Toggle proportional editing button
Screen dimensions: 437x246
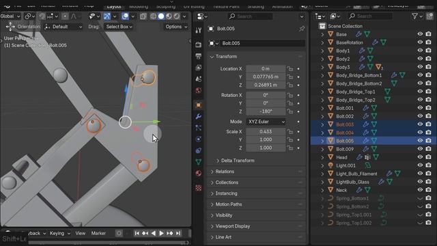click(x=65, y=16)
